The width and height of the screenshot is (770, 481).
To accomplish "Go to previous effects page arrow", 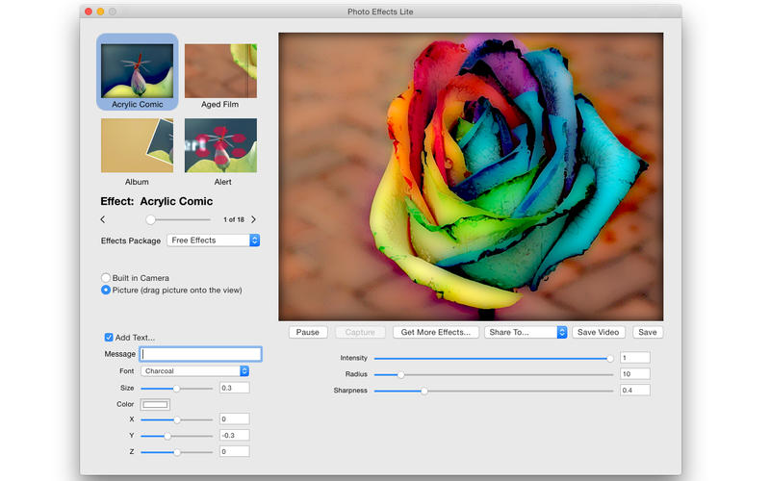I will pos(103,220).
